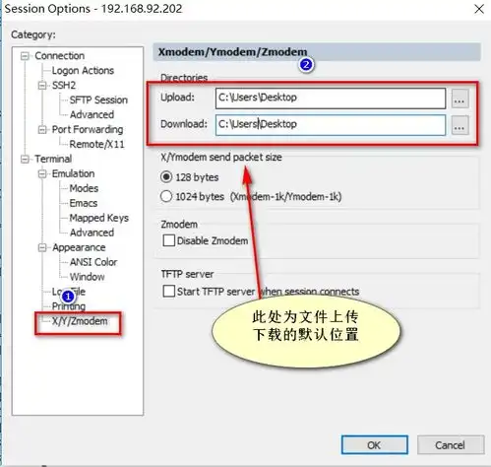Select Modes category
Viewport: 491px width, 467px height.
(84, 188)
